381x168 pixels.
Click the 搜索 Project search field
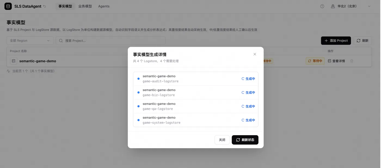[x=110, y=41]
